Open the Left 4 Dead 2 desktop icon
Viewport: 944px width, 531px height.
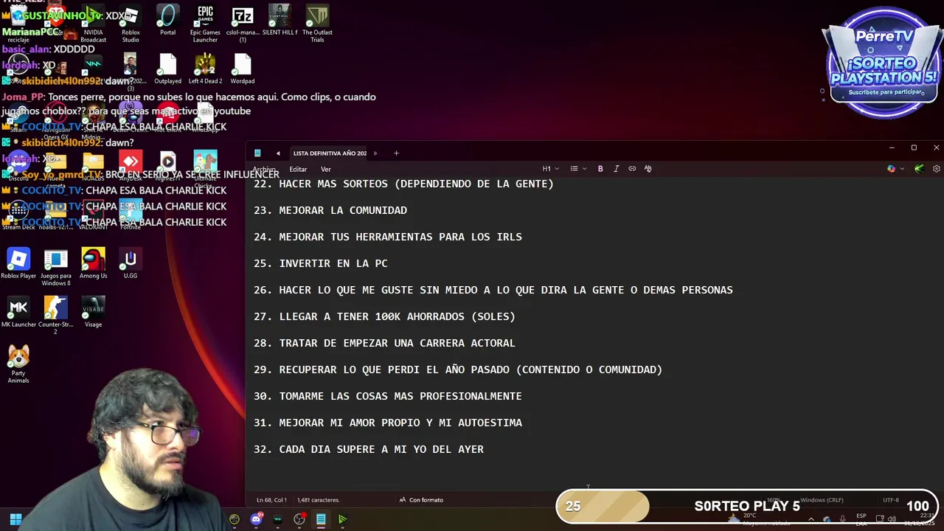[205, 69]
